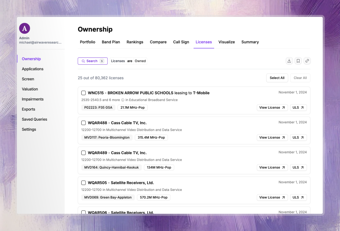
Task: Select the WQAR488 Cass Cable license checkbox
Action: [83, 123]
